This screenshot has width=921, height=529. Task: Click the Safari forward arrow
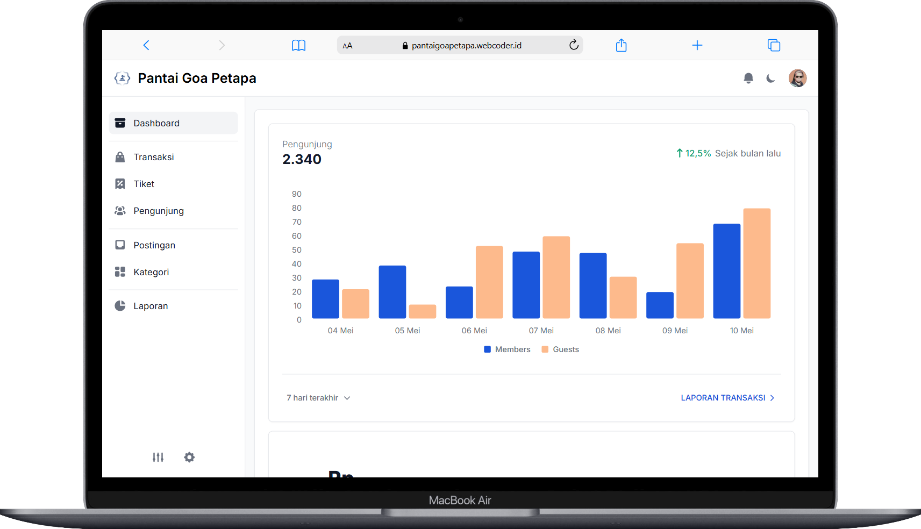222,45
